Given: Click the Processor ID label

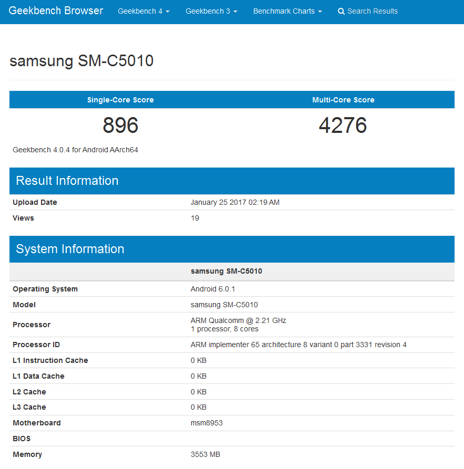Looking at the screenshot, I should [x=36, y=345].
